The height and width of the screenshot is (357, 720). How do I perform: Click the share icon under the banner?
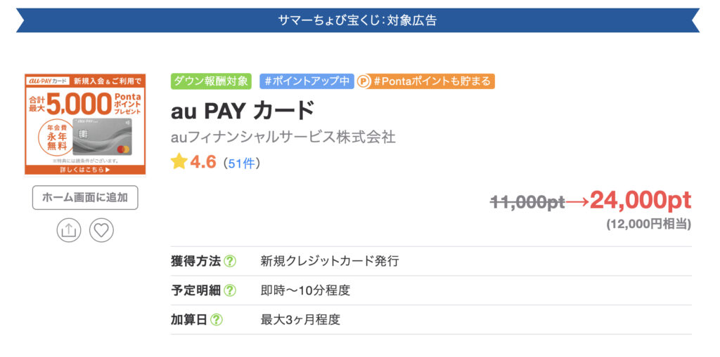coord(69,230)
